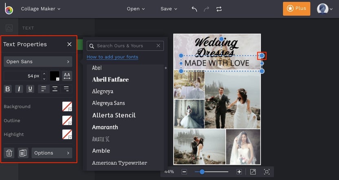
Task: Click the font list scrollbar handle
Action: pos(166,68)
